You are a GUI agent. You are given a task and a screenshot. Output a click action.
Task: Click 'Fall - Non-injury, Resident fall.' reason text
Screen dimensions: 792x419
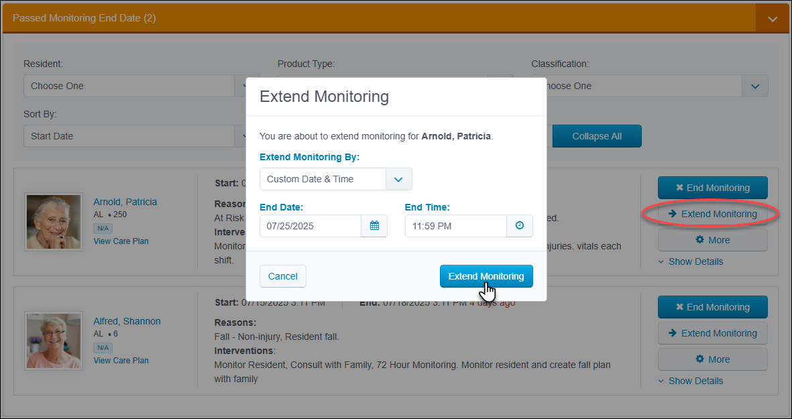coord(277,337)
